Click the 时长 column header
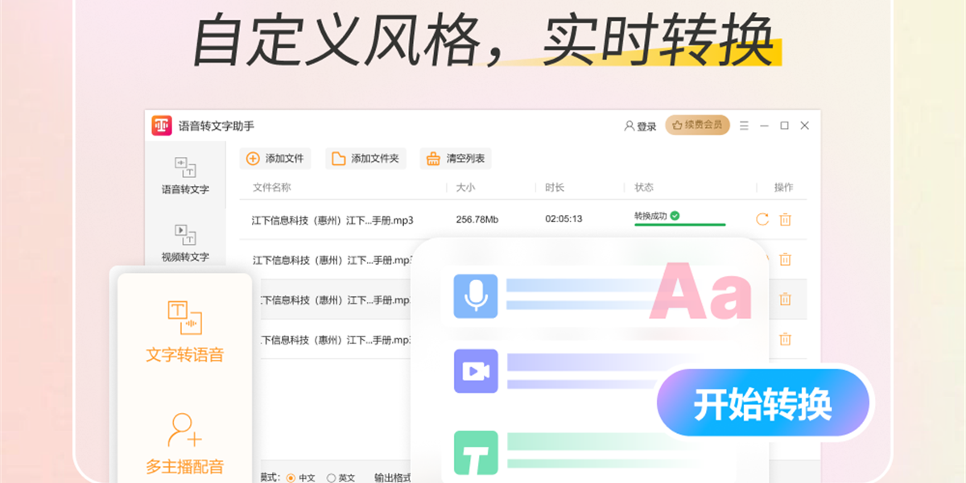Screen dimensions: 966x483 555,188
